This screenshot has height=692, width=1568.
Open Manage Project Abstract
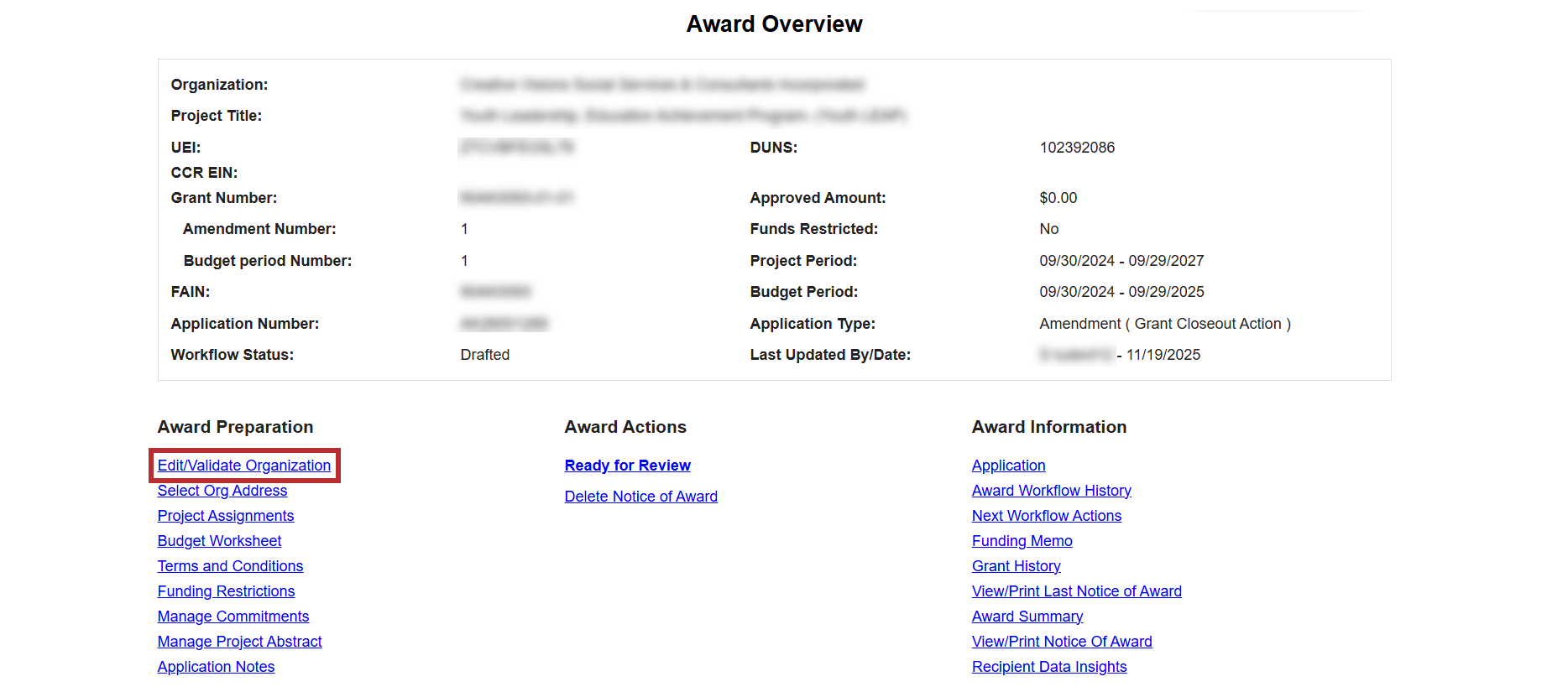point(239,642)
